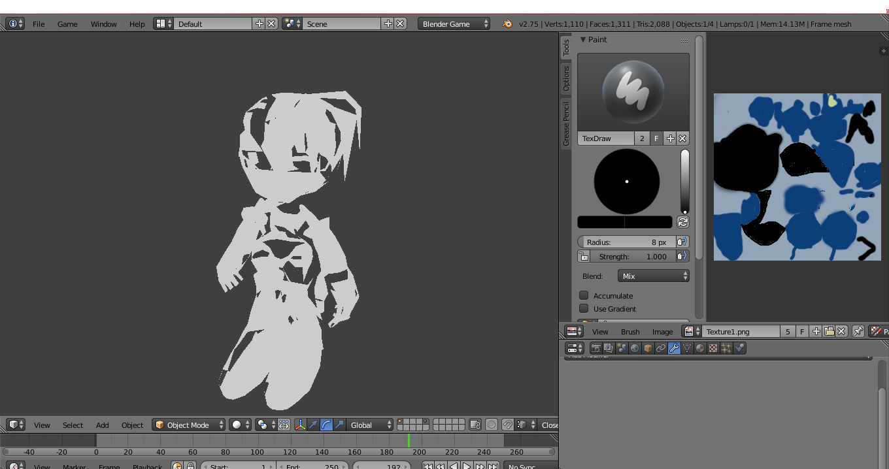This screenshot has width=889, height=469.
Task: Toggle unified strength lock icon
Action: [584, 256]
